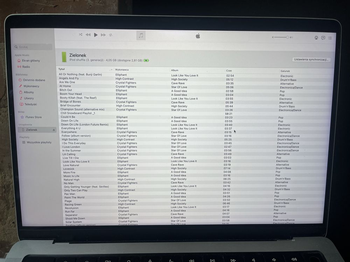Click the 07:14 duration of Lovesick

click(x=227, y=168)
